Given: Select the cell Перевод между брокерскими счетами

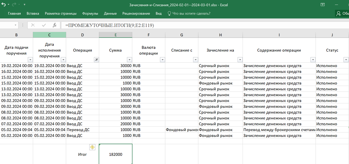Looking at the screenshot, I should pyautogui.click(x=279, y=130).
